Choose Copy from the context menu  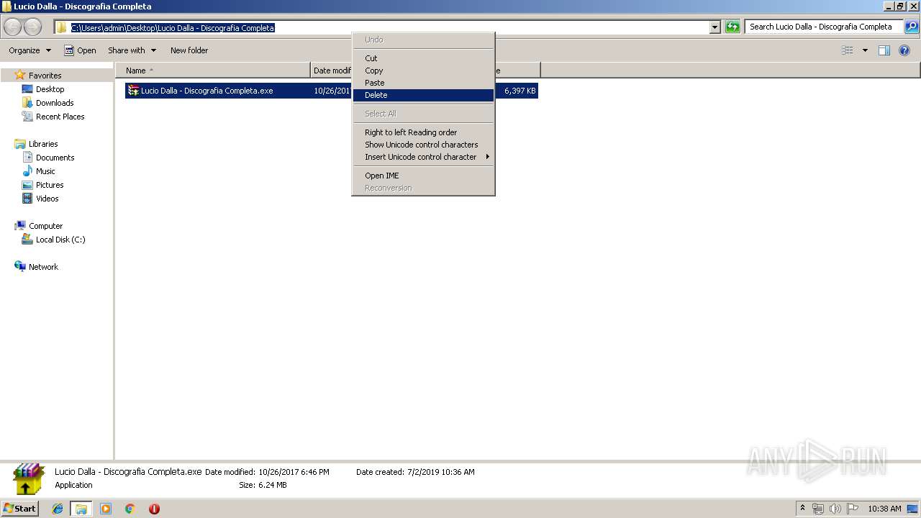click(x=423, y=71)
